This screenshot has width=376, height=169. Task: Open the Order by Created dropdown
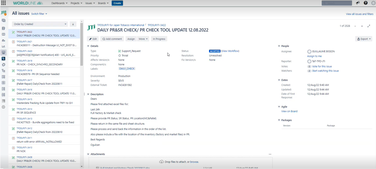click(40, 24)
